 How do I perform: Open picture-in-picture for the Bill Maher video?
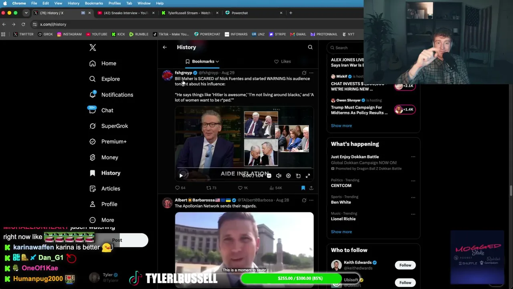point(298,176)
